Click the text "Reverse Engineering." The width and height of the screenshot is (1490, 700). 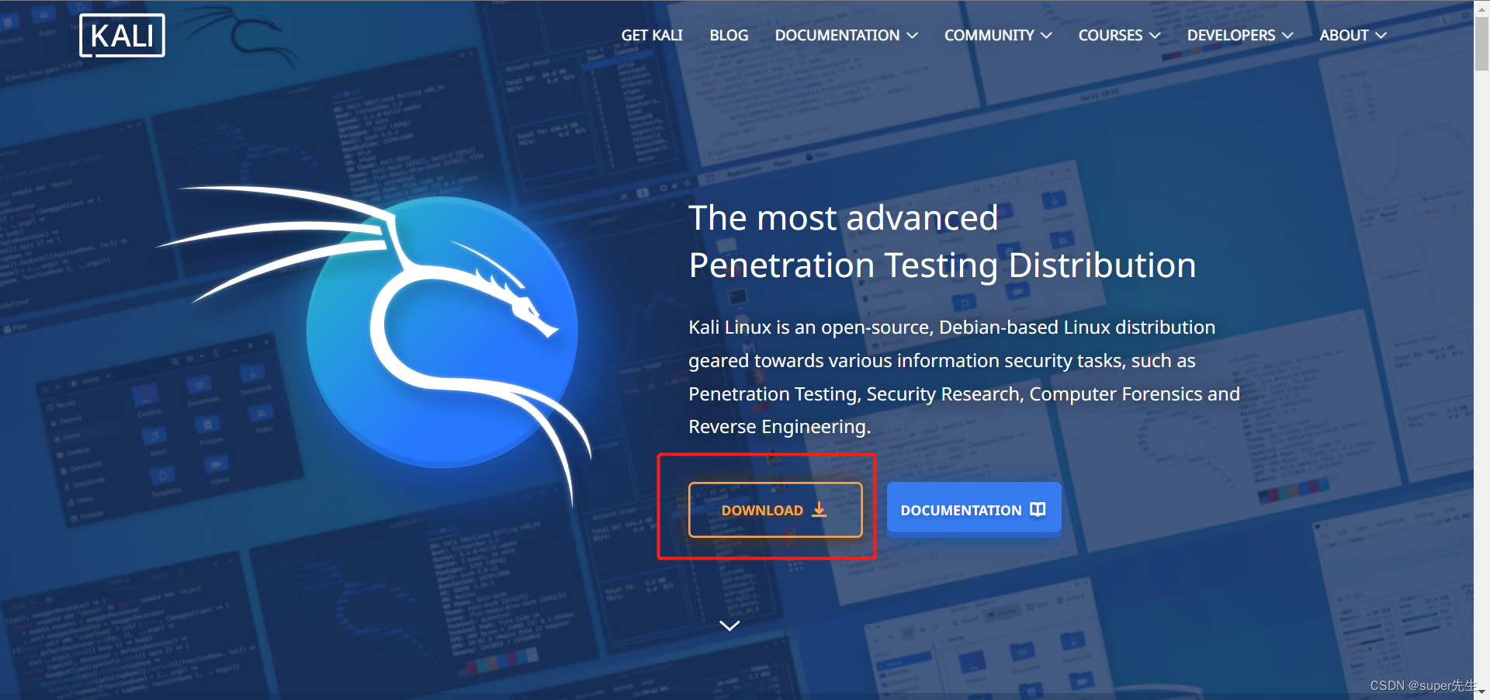[780, 427]
